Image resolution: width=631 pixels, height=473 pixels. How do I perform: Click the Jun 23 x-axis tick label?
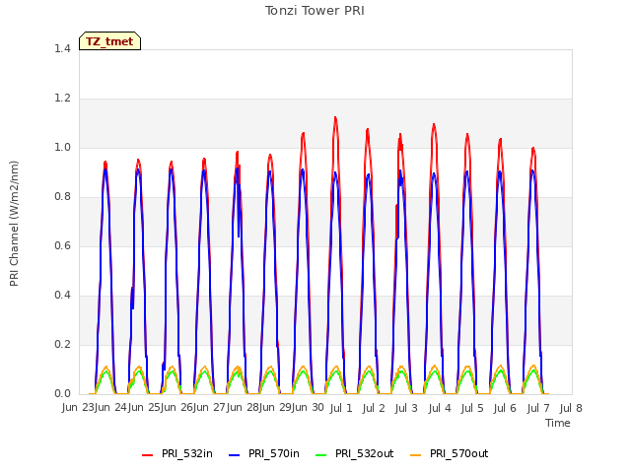click(78, 408)
